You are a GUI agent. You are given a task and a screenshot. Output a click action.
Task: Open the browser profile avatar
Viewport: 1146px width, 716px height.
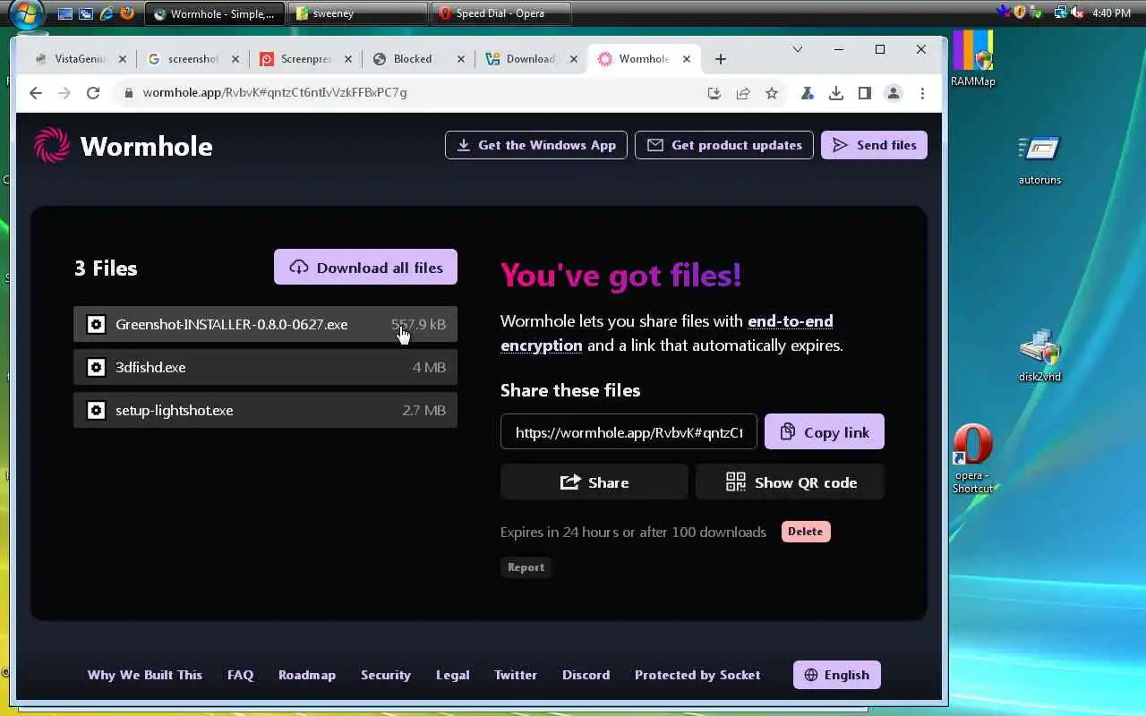[x=894, y=93]
